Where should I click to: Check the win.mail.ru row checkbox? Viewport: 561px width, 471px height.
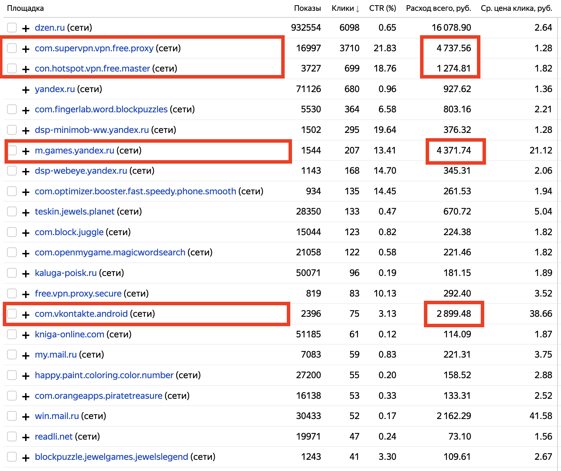click(x=12, y=416)
